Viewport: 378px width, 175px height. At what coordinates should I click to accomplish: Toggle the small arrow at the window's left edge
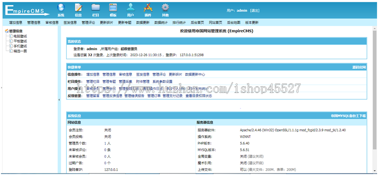(1, 88)
